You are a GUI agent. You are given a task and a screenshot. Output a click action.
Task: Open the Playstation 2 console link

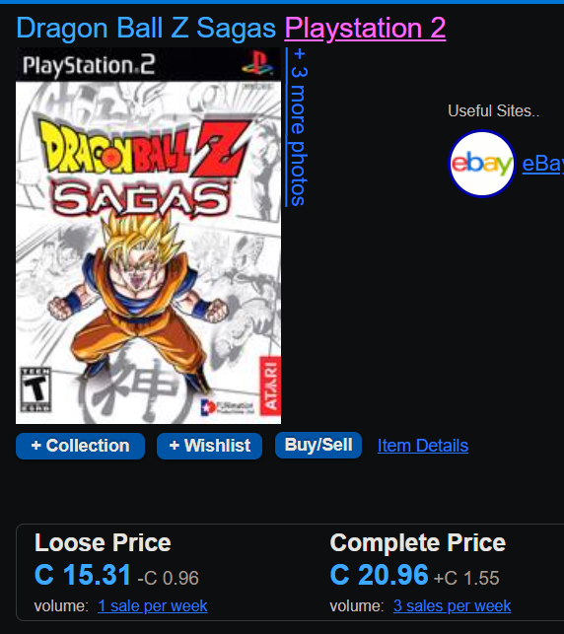365,29
